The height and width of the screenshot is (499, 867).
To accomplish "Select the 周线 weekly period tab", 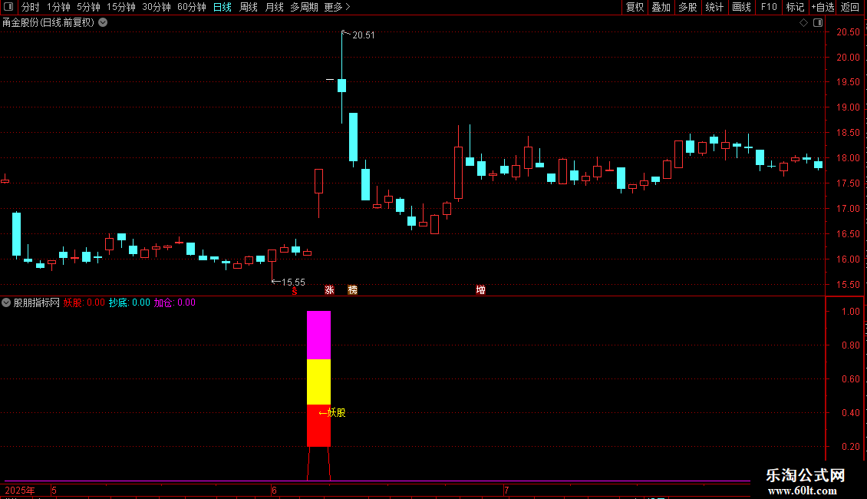I will click(249, 7).
